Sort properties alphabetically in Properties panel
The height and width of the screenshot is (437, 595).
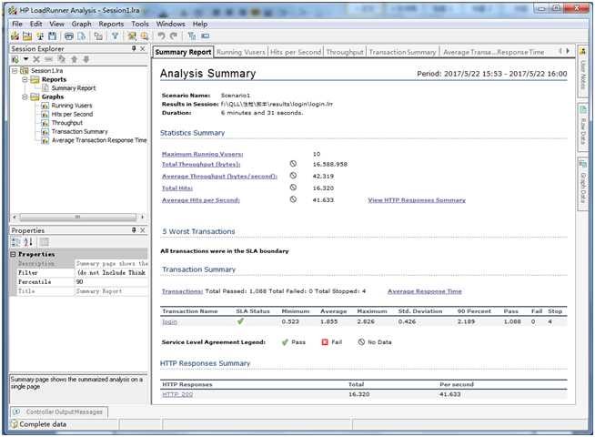tap(27, 242)
